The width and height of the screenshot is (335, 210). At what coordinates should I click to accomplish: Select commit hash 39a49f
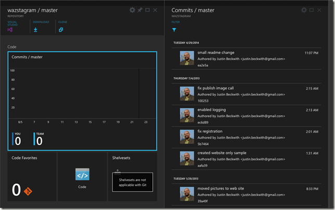202,201
